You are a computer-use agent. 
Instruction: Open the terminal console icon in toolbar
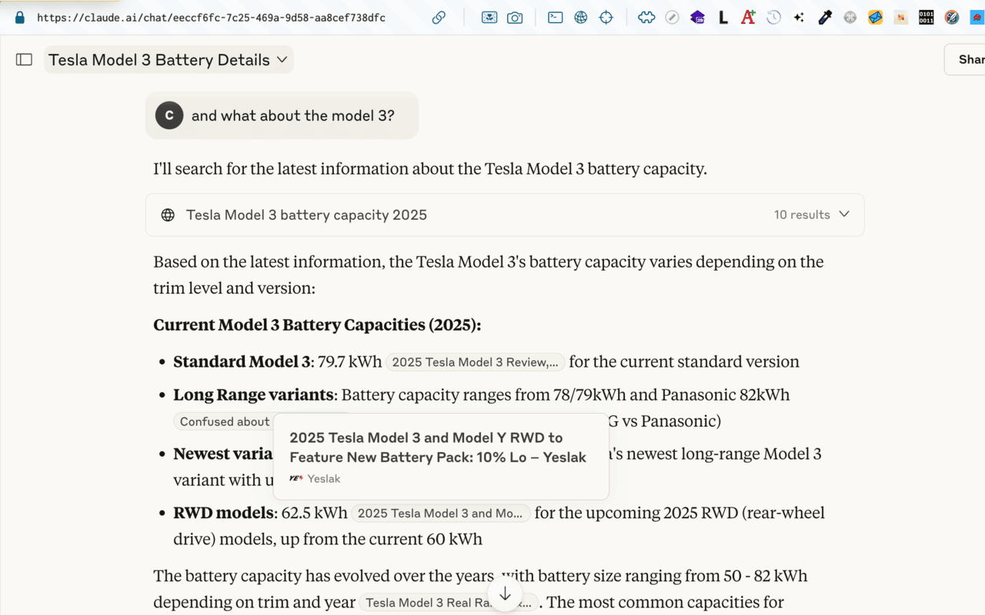tap(555, 18)
